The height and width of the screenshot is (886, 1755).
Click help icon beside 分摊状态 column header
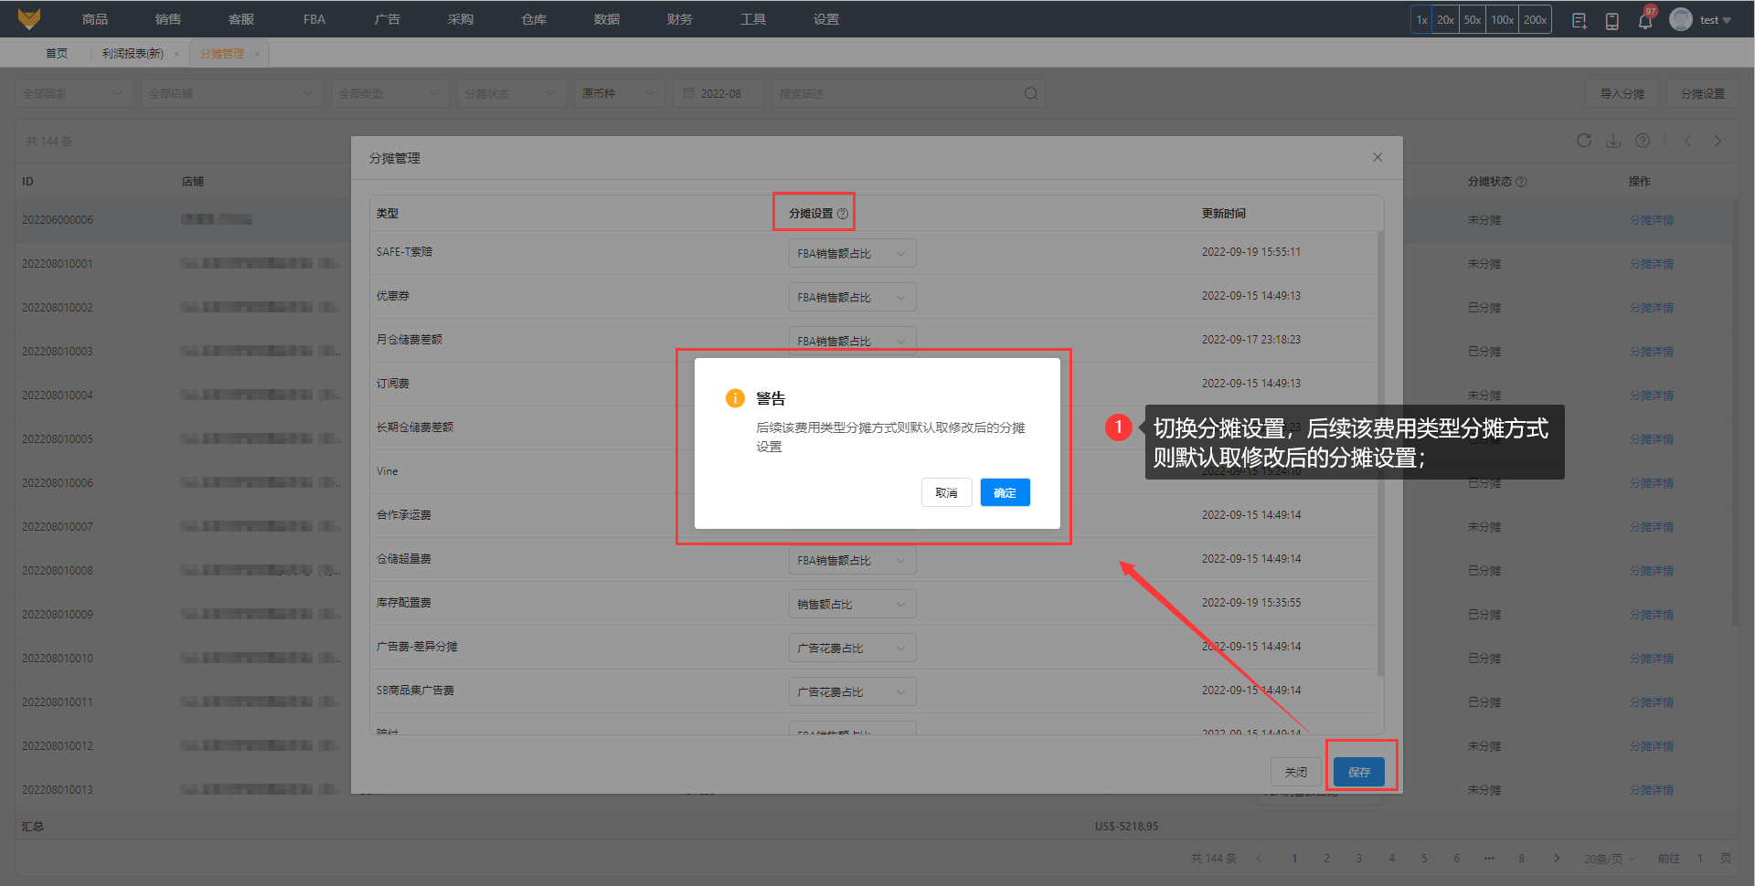[1521, 182]
